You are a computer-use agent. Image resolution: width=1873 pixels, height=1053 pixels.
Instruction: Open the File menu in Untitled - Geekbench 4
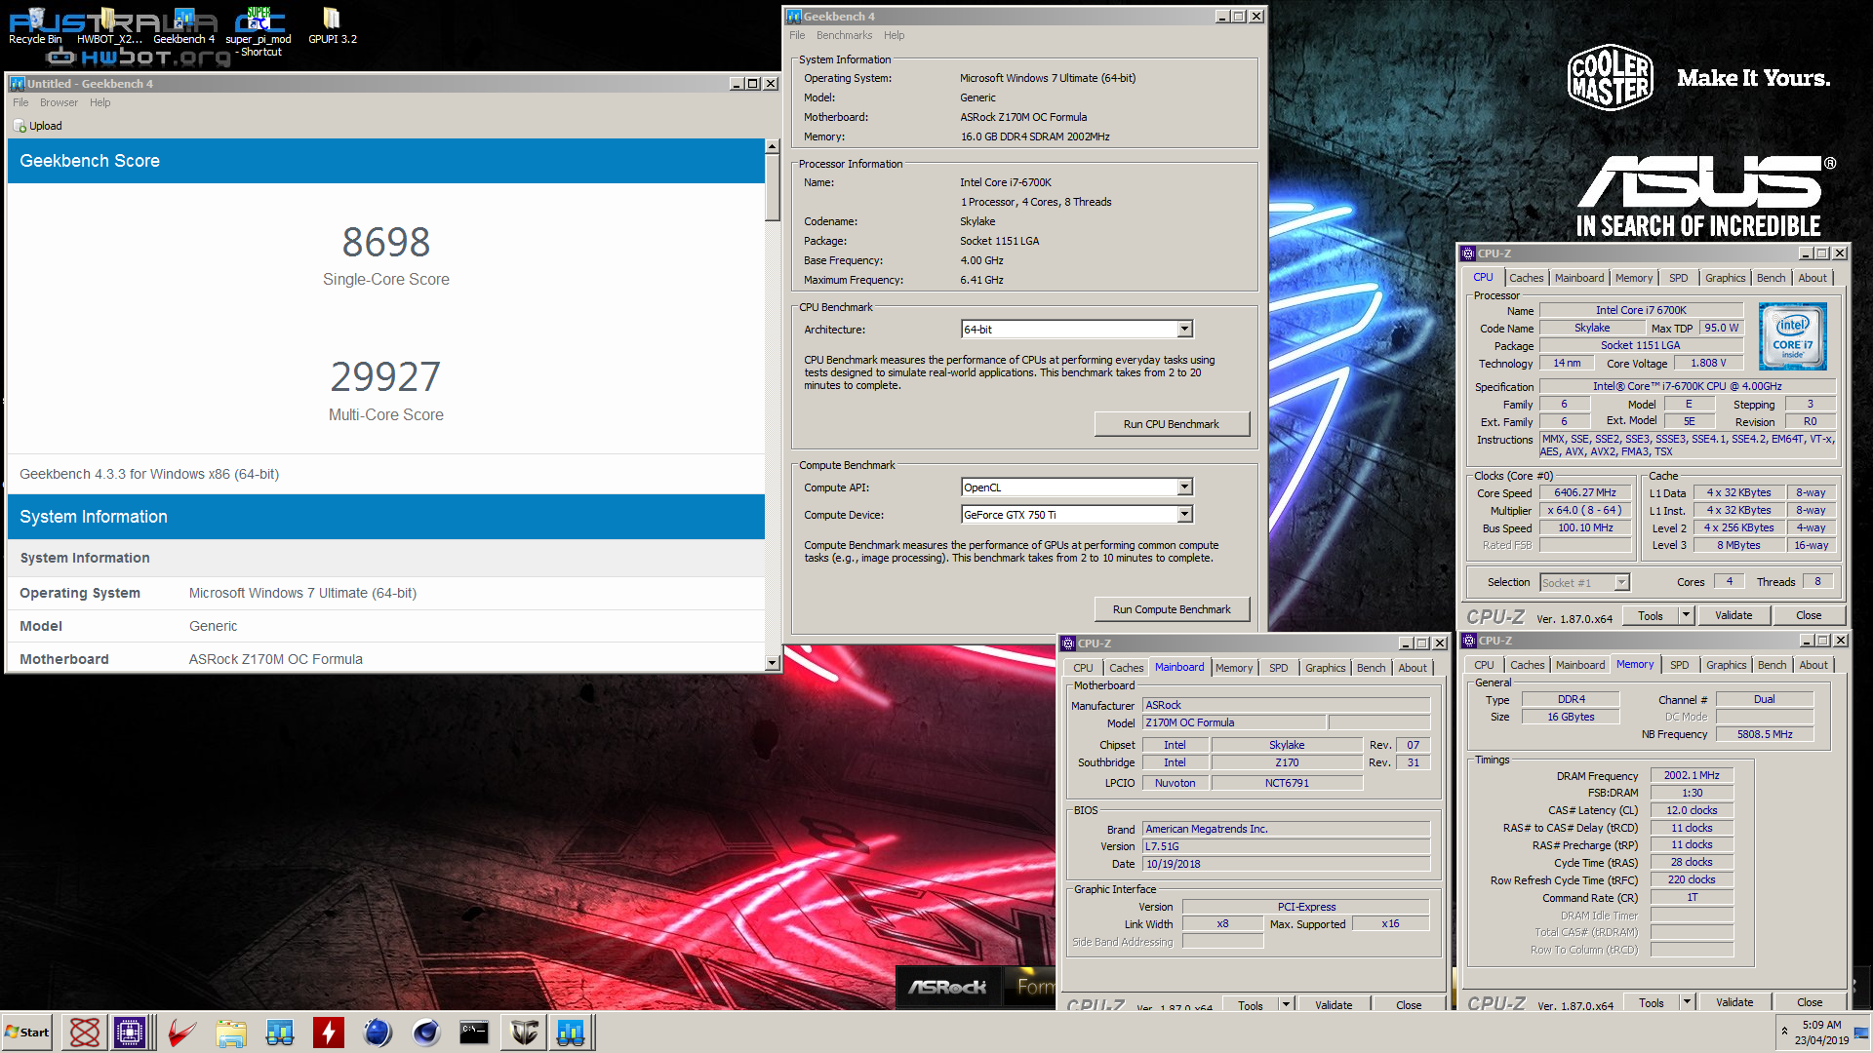20,102
